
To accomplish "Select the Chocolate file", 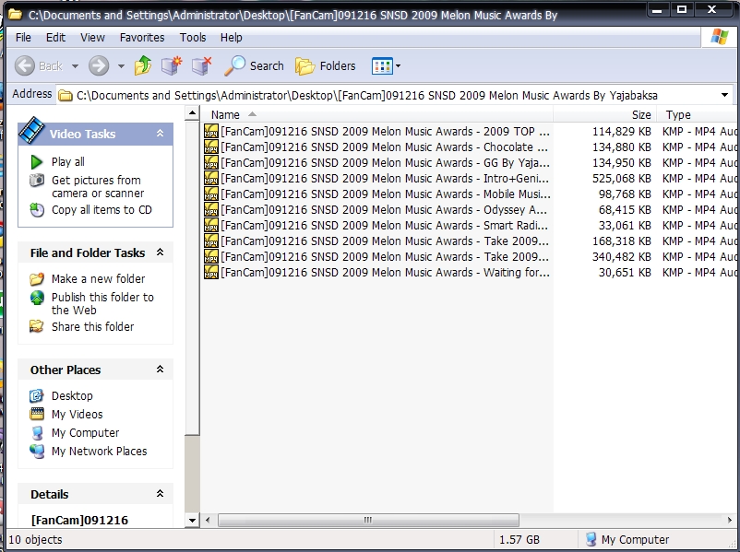I will pyautogui.click(x=385, y=147).
